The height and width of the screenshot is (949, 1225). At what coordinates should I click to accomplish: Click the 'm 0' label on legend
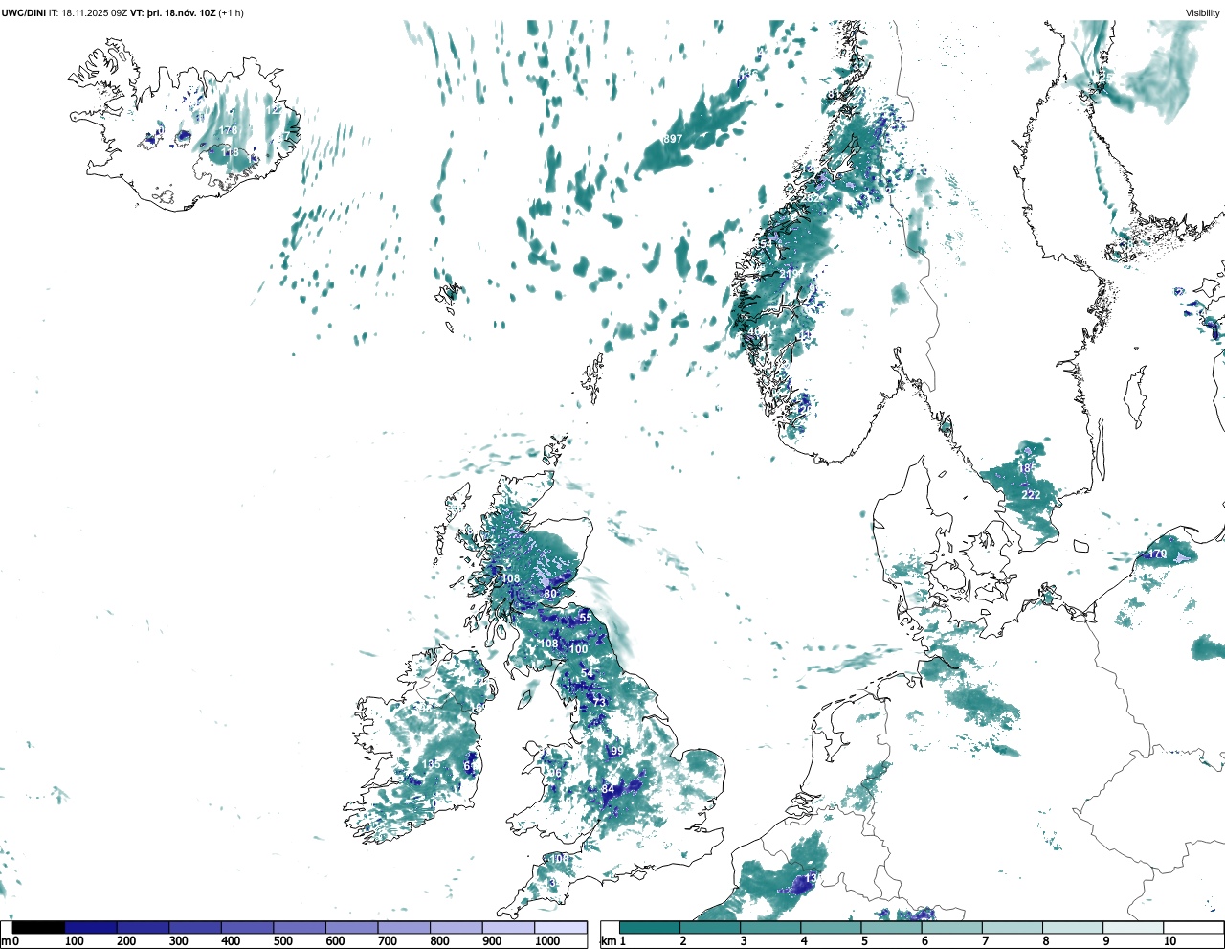coord(10,941)
